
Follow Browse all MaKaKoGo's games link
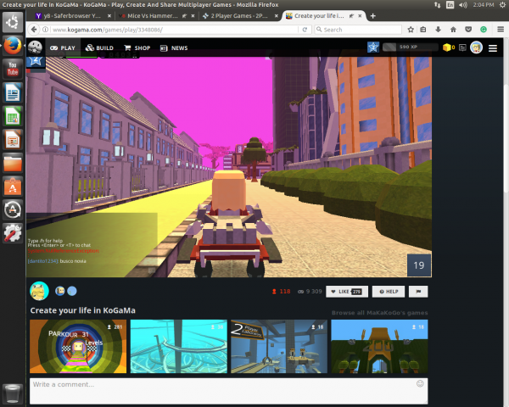click(x=379, y=313)
